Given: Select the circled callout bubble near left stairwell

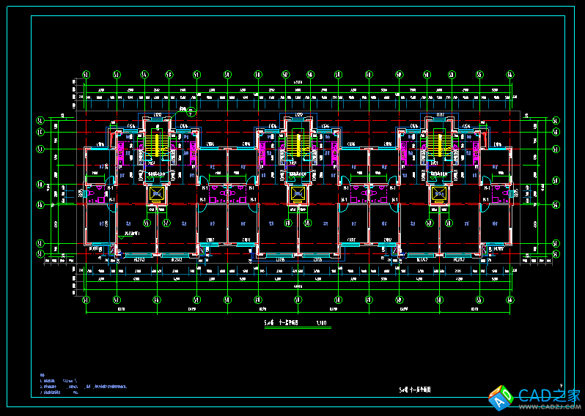Looking at the screenshot, I should point(191,112).
